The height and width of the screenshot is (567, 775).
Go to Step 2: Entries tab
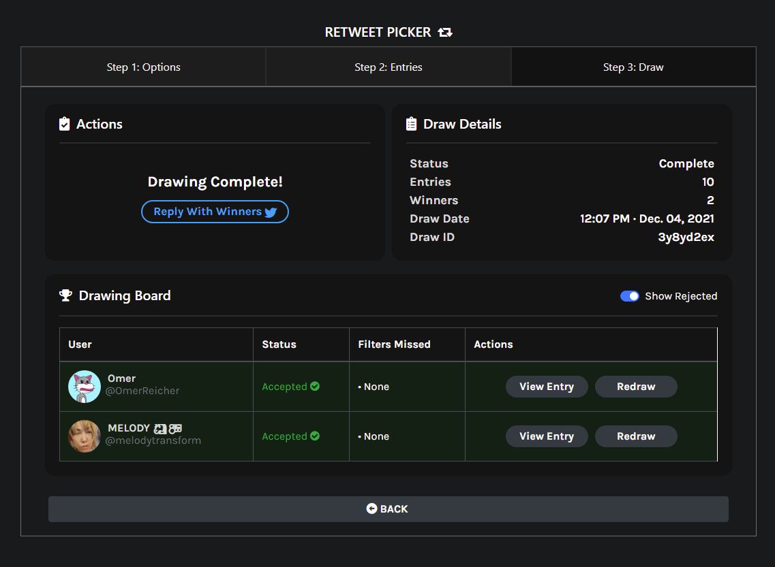[389, 67]
